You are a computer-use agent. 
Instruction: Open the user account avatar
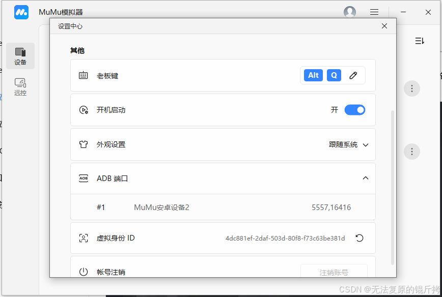coord(349,12)
